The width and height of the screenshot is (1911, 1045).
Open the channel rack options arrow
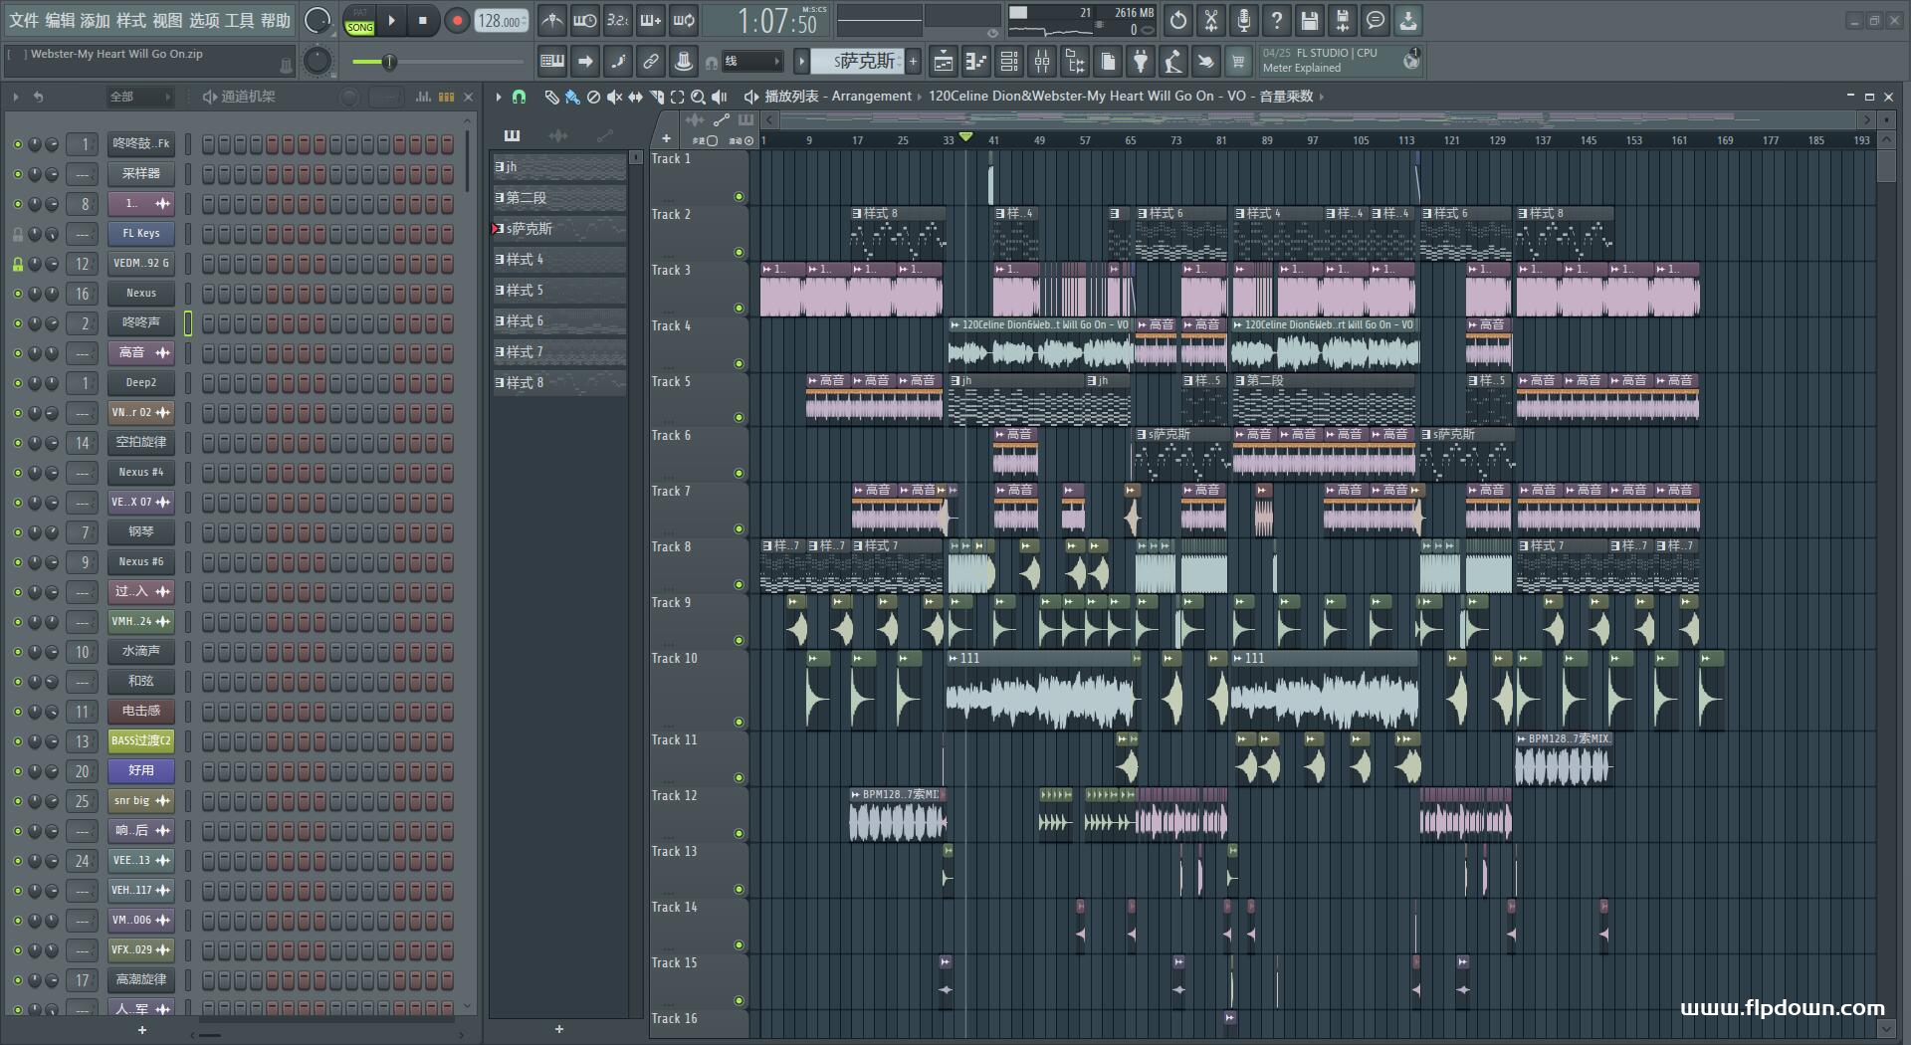(16, 97)
